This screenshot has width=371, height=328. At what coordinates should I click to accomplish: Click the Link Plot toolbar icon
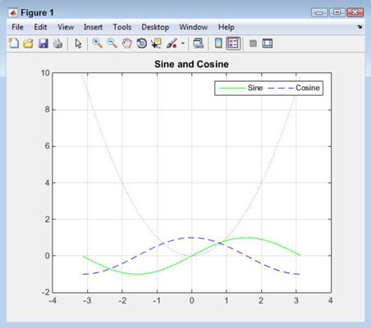(199, 43)
